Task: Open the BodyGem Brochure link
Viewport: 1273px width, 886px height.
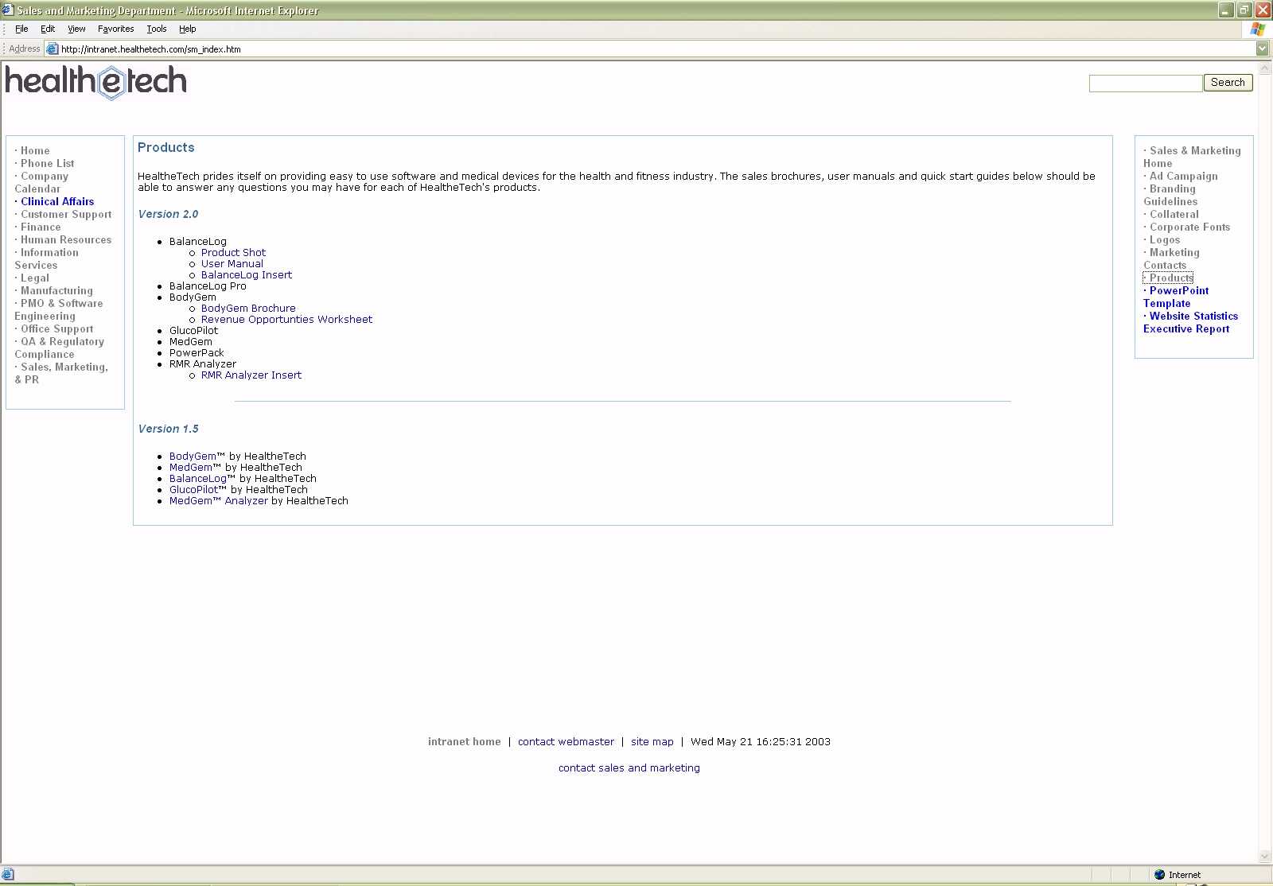Action: (x=248, y=309)
